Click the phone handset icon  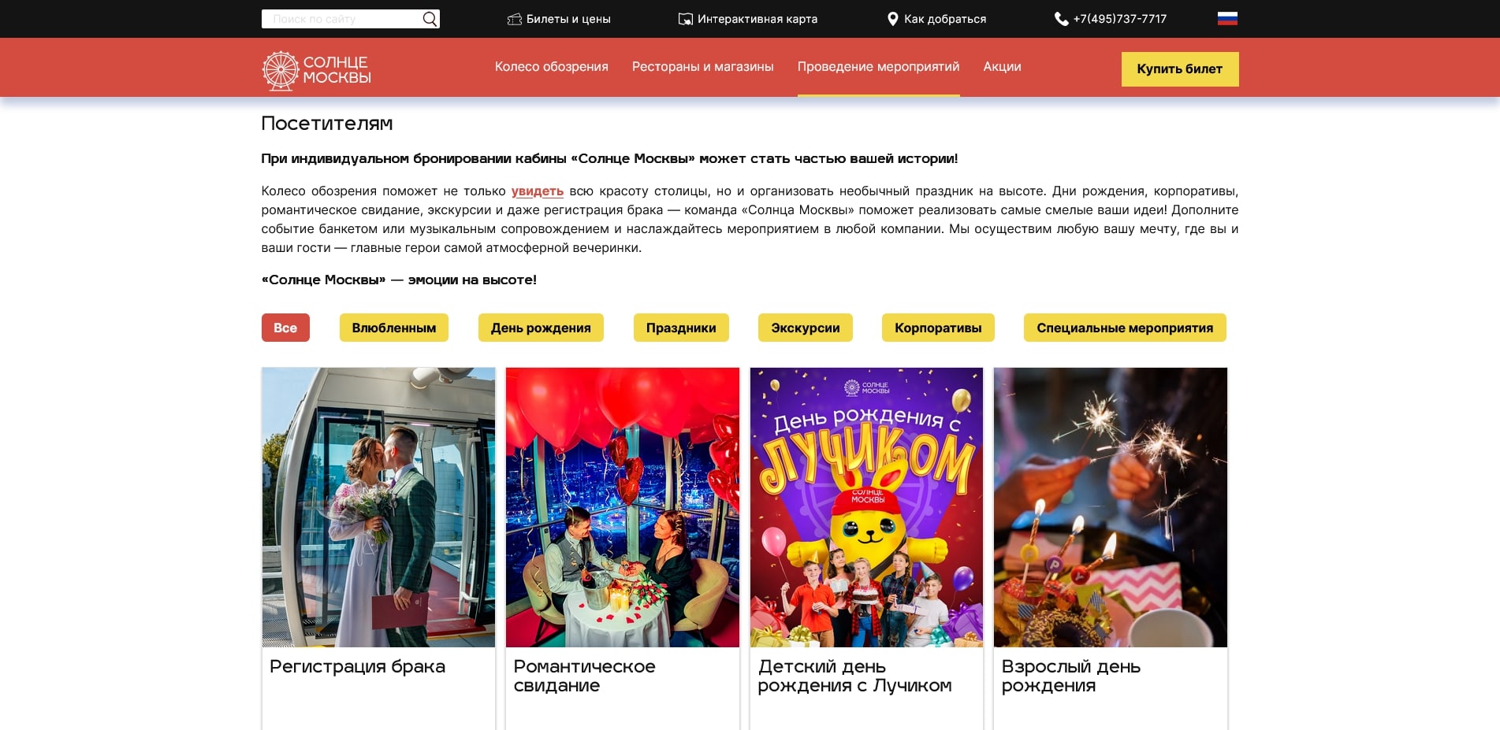[1061, 19]
